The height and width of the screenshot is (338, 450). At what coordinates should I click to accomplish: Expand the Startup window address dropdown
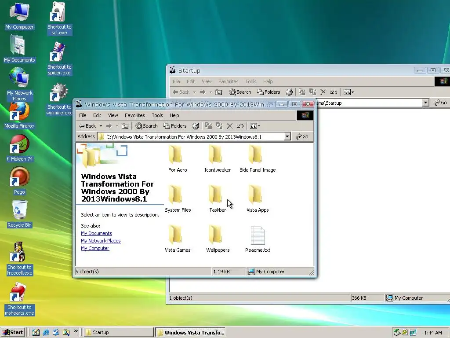[x=425, y=103]
